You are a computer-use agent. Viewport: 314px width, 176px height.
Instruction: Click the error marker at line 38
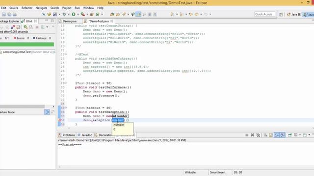59,120
